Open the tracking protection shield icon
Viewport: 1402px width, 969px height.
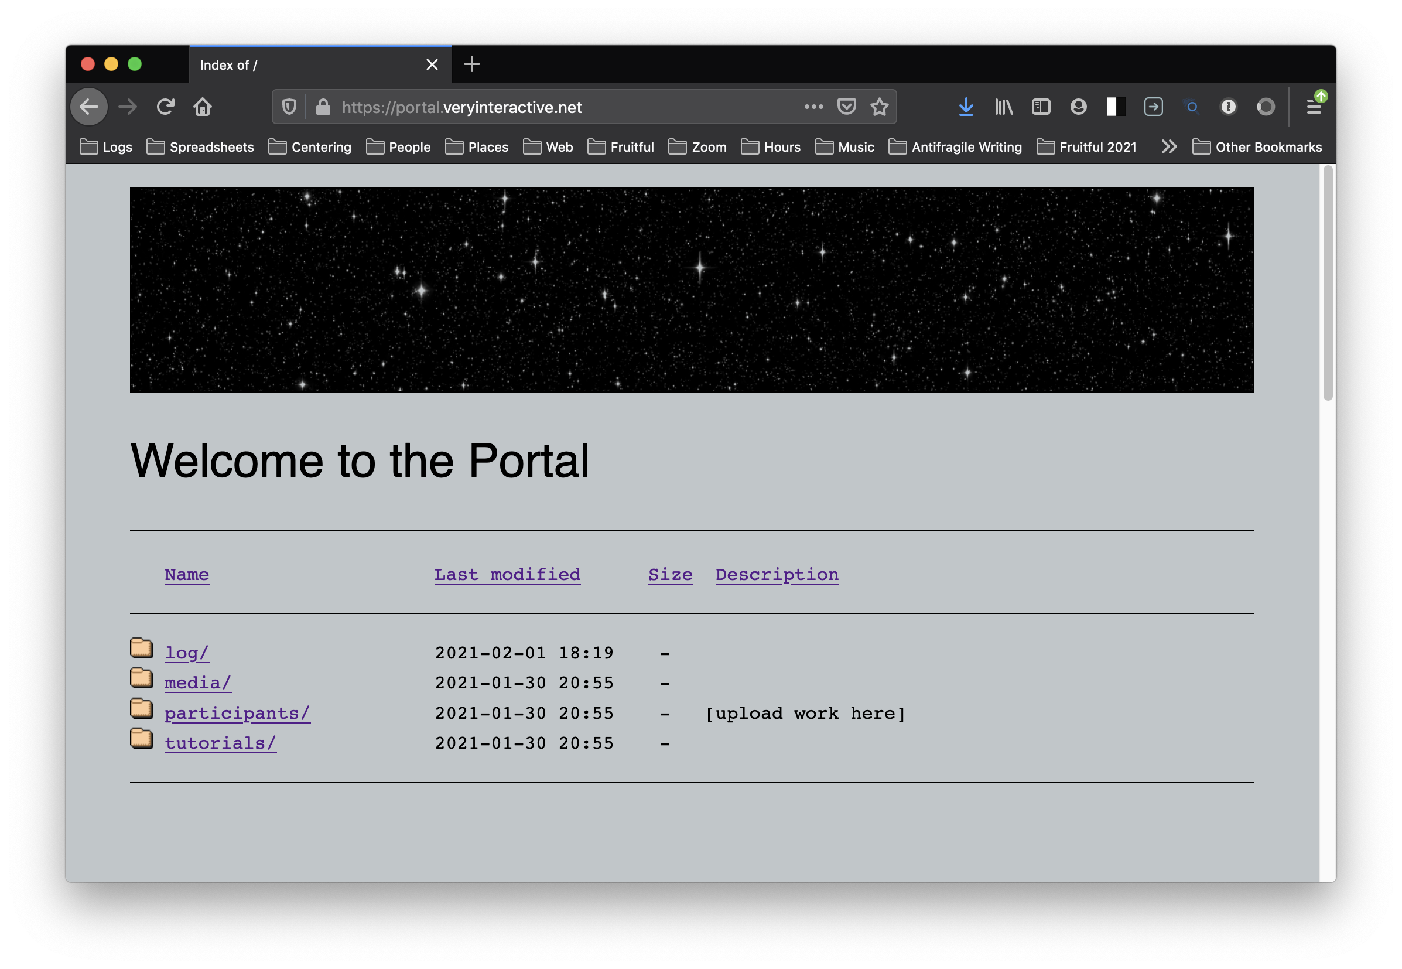(289, 107)
